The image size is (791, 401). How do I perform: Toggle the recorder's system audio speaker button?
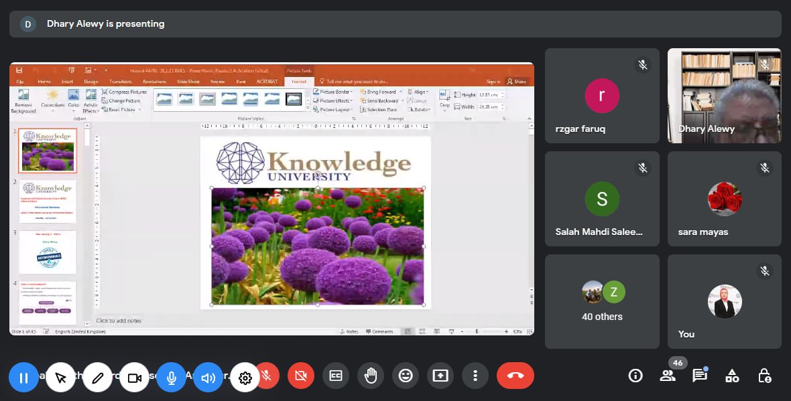[x=208, y=378]
